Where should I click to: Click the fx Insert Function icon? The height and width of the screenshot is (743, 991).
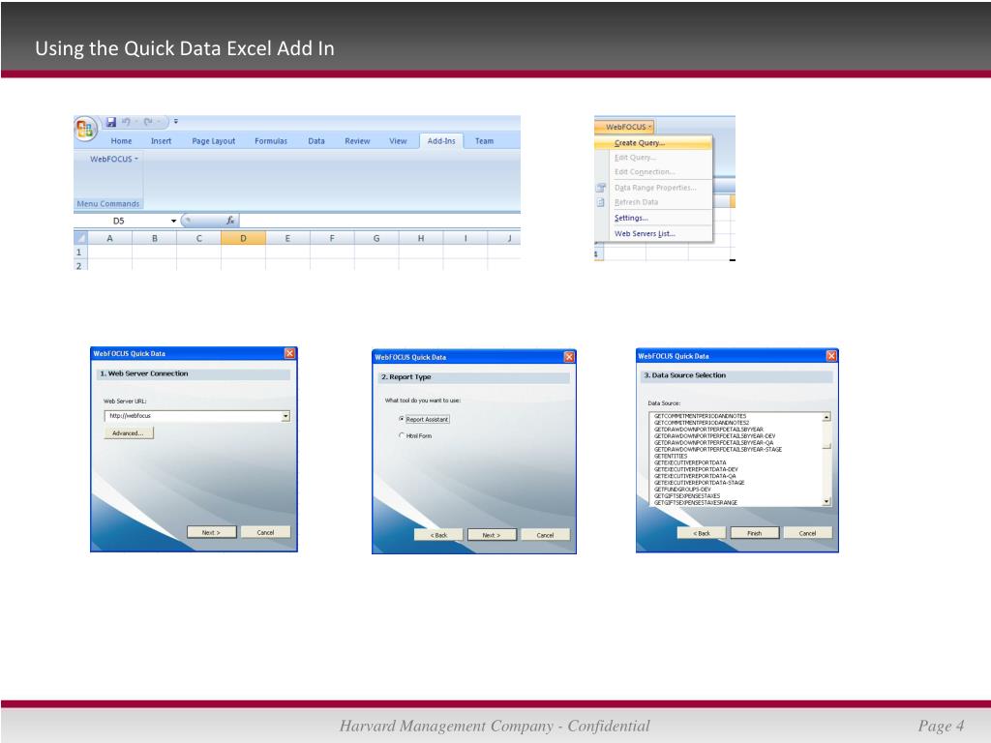[230, 221]
